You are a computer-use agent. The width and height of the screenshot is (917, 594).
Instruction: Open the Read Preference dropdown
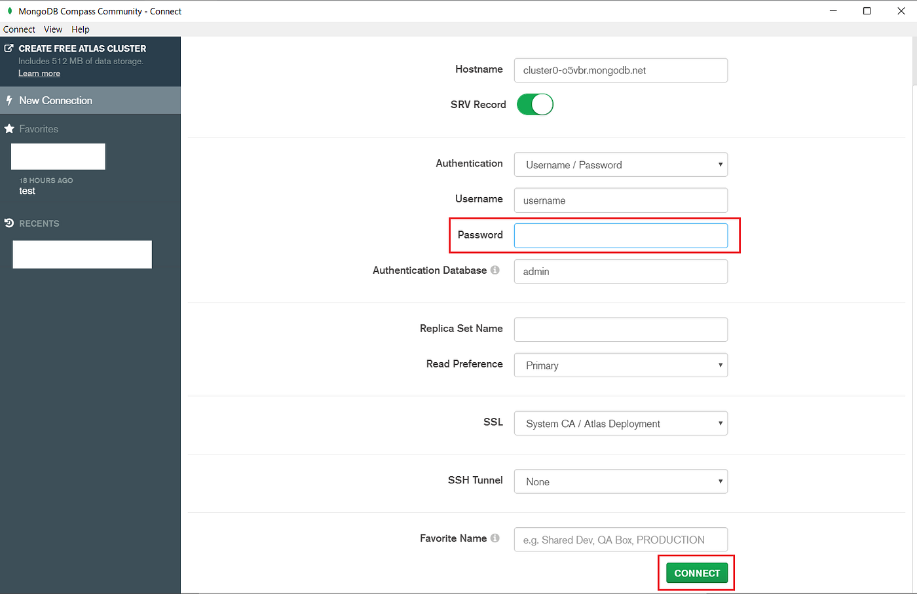coord(620,365)
